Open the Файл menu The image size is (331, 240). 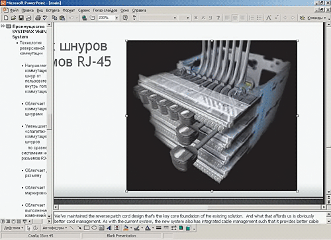tap(14, 11)
